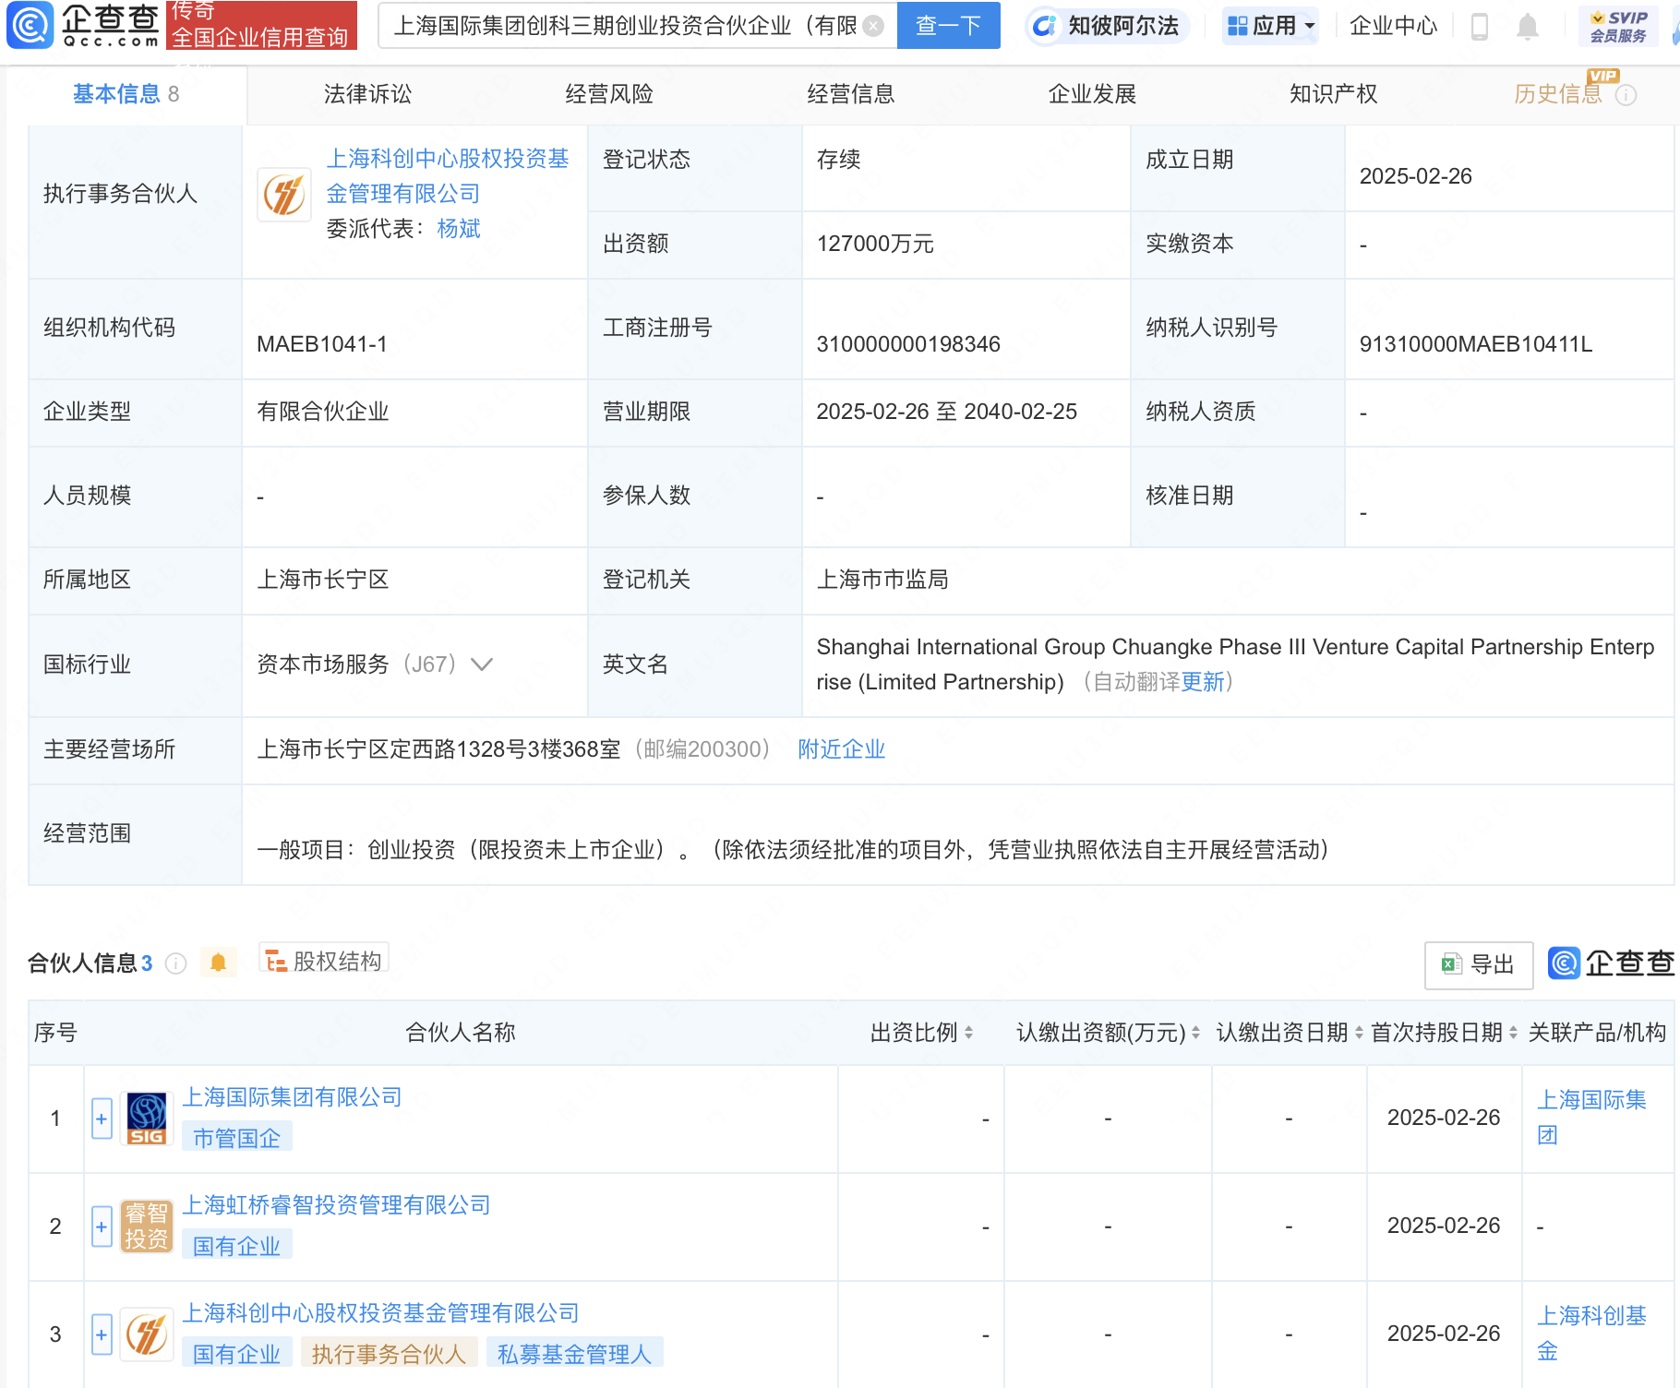The image size is (1680, 1388).
Task: Select registration number 310000000198346
Action: pyautogui.click(x=908, y=344)
